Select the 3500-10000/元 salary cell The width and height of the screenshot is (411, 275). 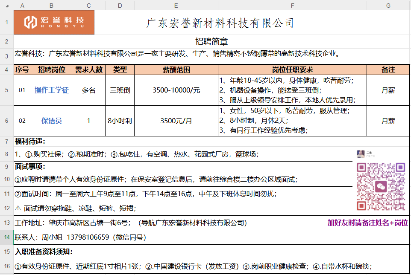tap(176, 90)
